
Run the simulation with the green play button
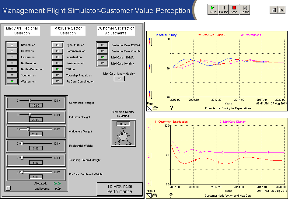[x=213, y=10]
